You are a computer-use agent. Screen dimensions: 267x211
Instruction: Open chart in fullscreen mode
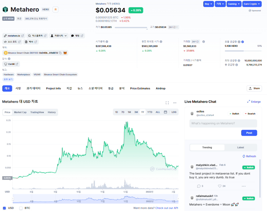(x=167, y=103)
